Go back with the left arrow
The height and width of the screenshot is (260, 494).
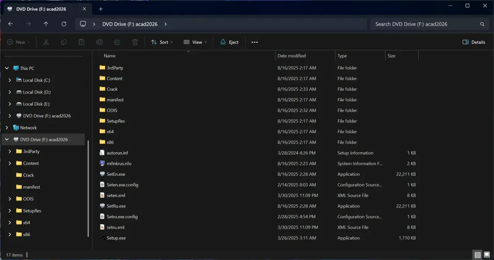[10, 24]
